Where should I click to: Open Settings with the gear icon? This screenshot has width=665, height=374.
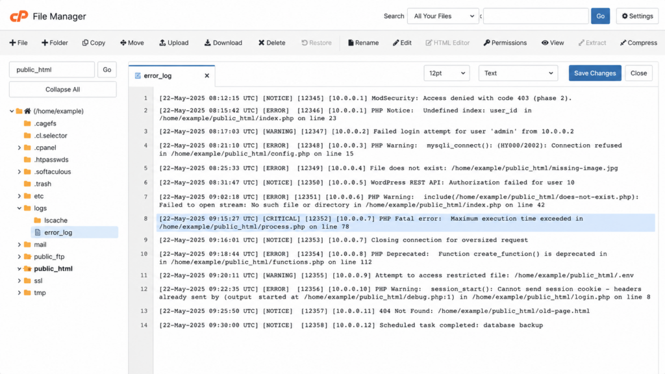[637, 16]
